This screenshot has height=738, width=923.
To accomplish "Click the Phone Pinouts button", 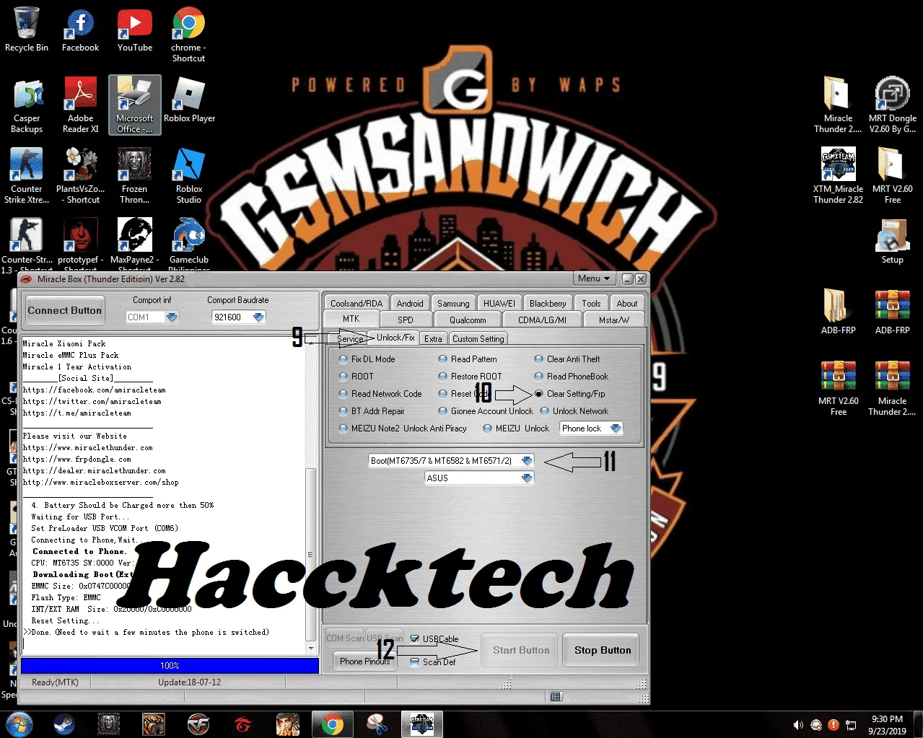I will (364, 661).
